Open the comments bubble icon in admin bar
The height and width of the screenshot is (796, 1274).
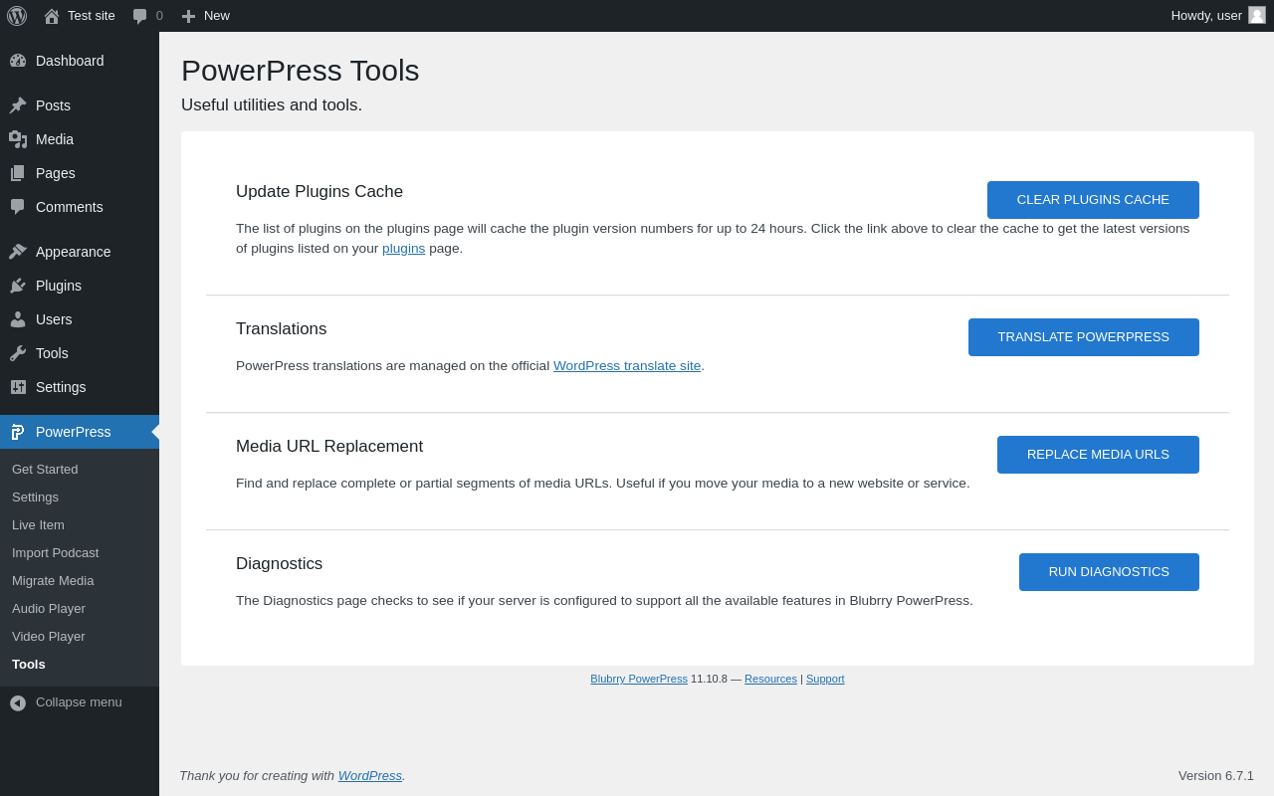point(140,16)
